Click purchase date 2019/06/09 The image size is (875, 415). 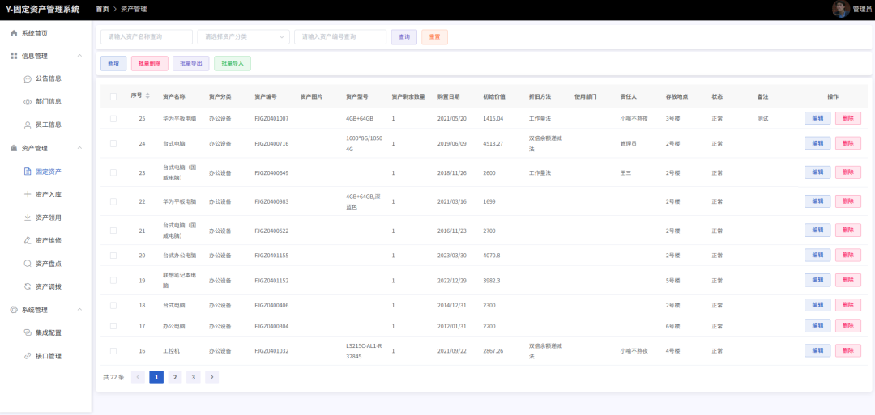tap(452, 144)
